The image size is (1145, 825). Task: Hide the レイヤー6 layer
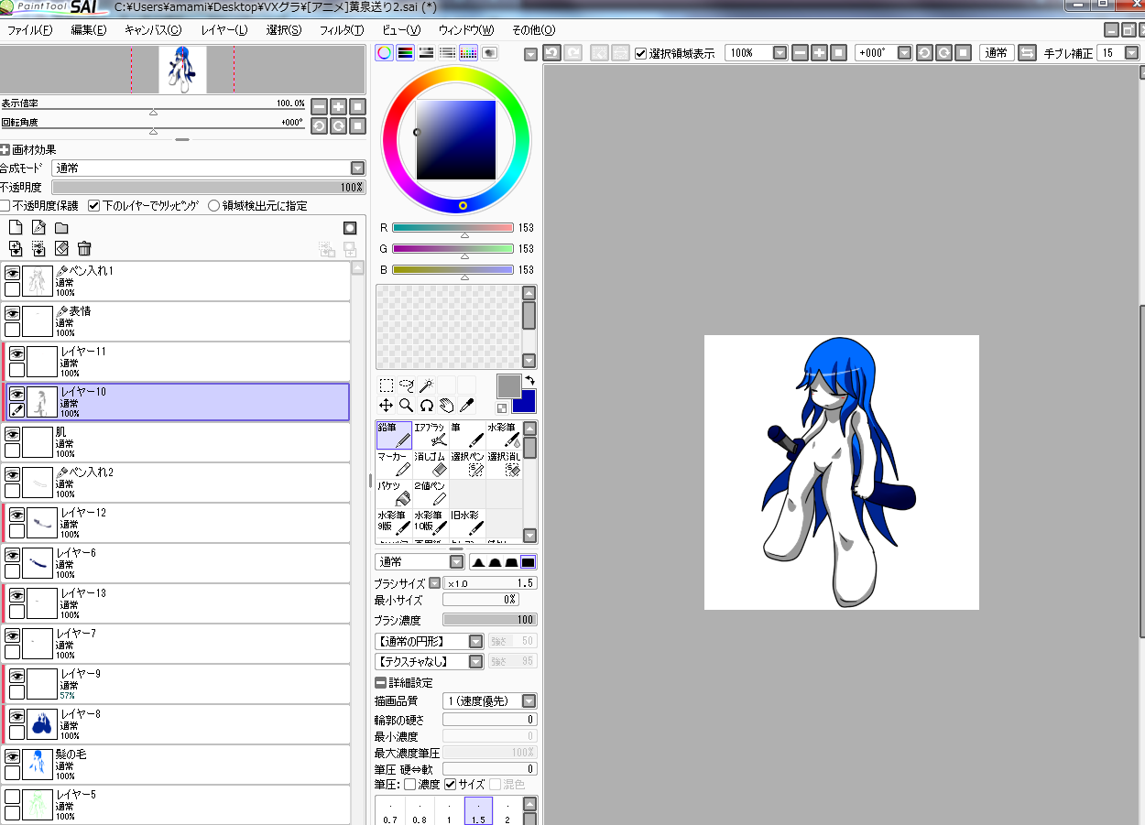(13, 556)
